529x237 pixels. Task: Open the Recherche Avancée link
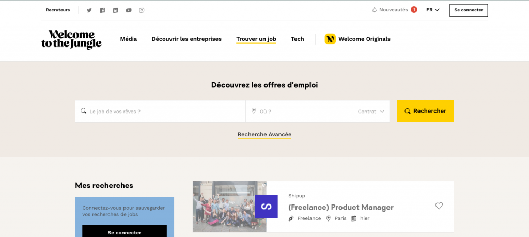point(264,135)
